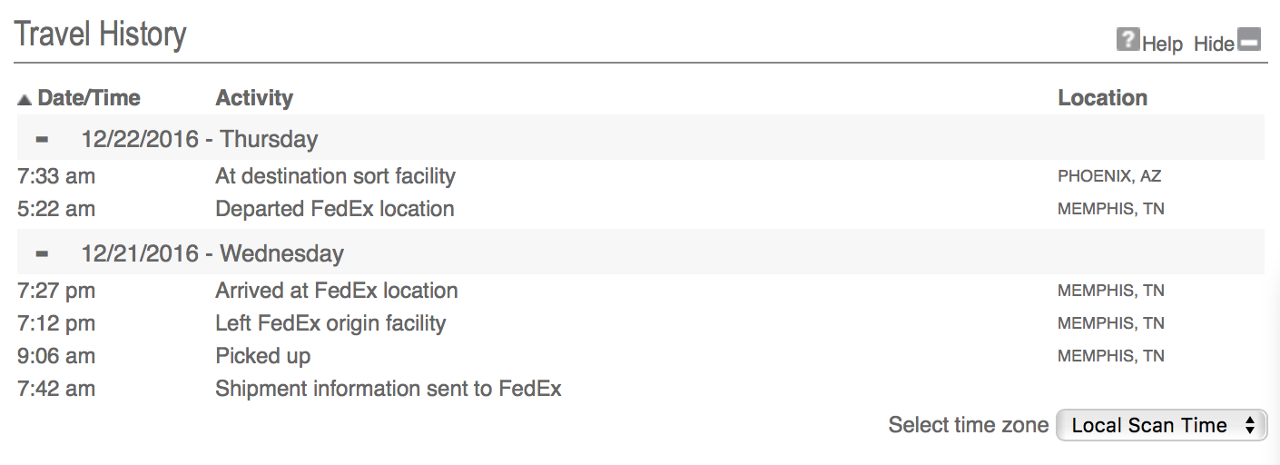Image resolution: width=1280 pixels, height=465 pixels.
Task: Click the Activity column header
Action: point(254,98)
